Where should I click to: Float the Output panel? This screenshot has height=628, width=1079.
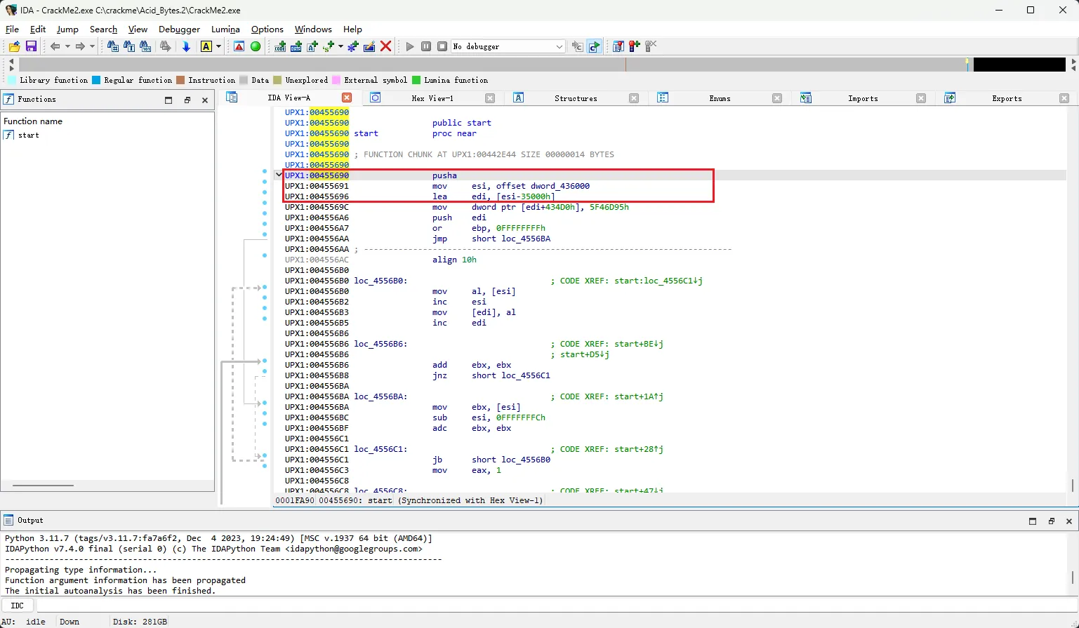[x=1052, y=521]
